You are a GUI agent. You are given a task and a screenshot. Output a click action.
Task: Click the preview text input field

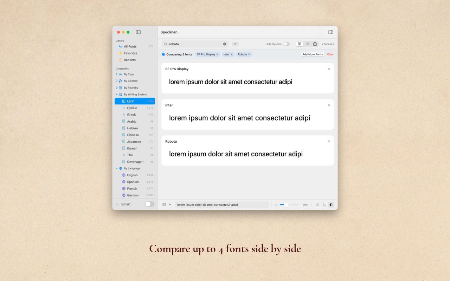tap(222, 204)
